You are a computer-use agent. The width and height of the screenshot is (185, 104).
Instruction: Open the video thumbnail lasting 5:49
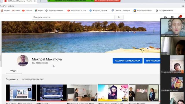[144, 93]
